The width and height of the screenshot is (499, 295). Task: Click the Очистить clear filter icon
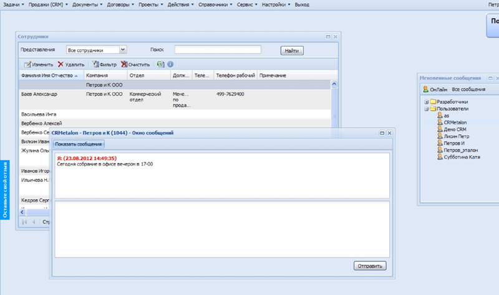[124, 64]
